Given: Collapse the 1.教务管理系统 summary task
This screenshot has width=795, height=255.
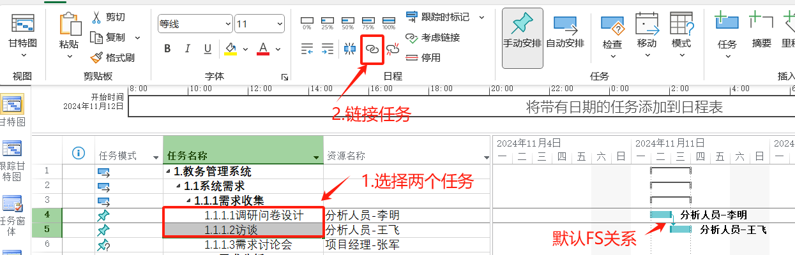Looking at the screenshot, I should click(x=169, y=172).
